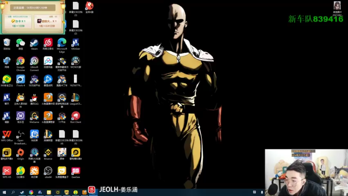Click the 办卡 X 1 reward card

pyautogui.click(x=18, y=22)
